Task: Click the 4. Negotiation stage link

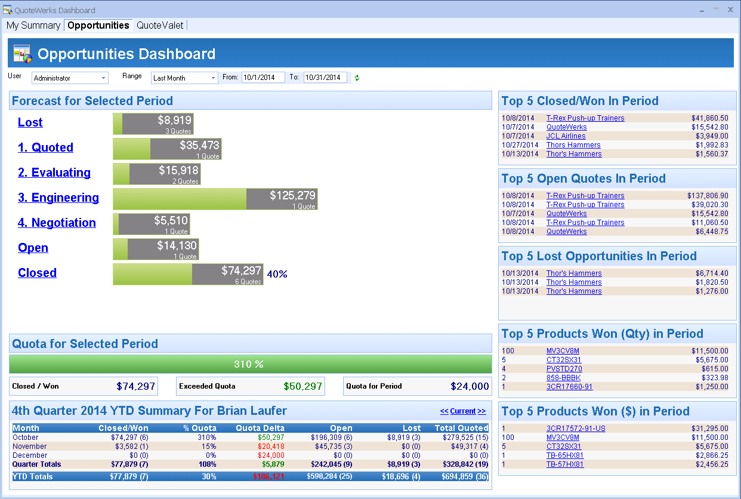Action: point(57,223)
